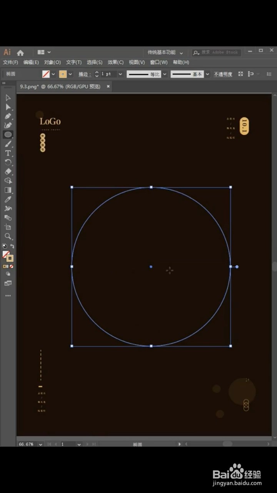Viewport: 277px width, 493px height.
Task: Select the Blend tool
Action: click(8, 218)
